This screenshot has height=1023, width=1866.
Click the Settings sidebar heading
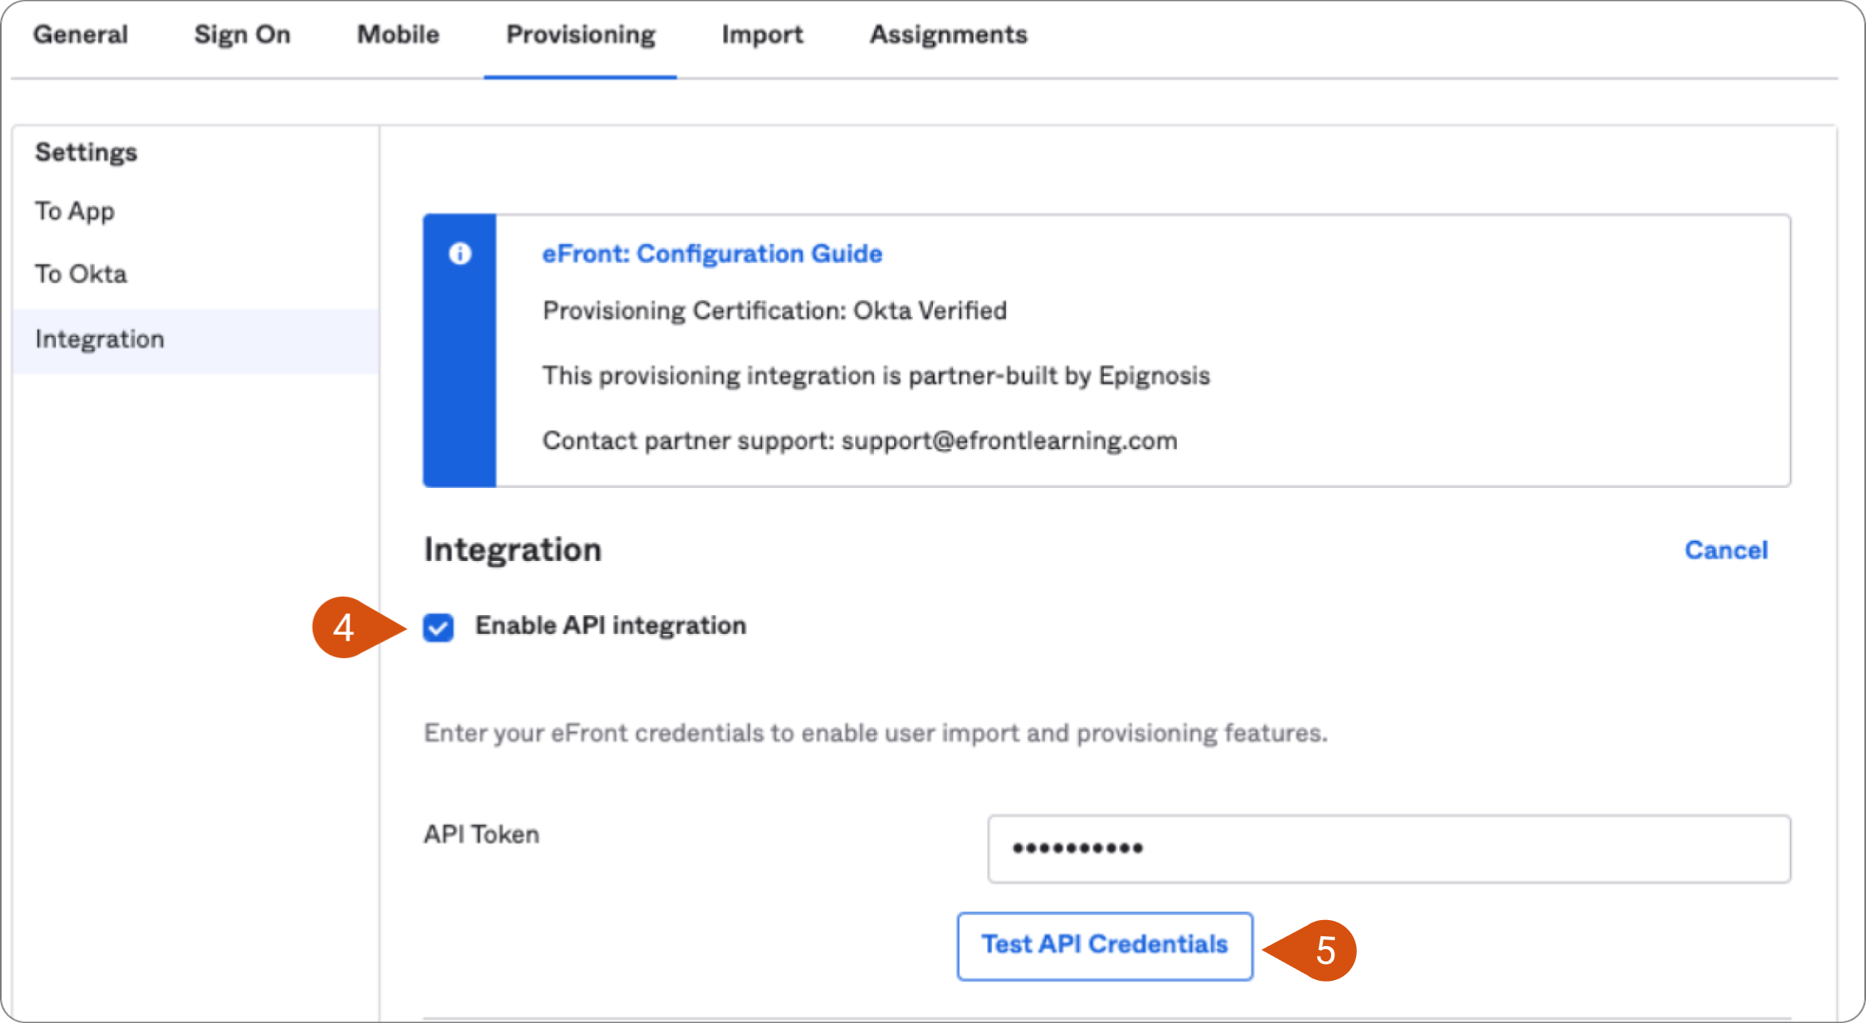click(86, 152)
